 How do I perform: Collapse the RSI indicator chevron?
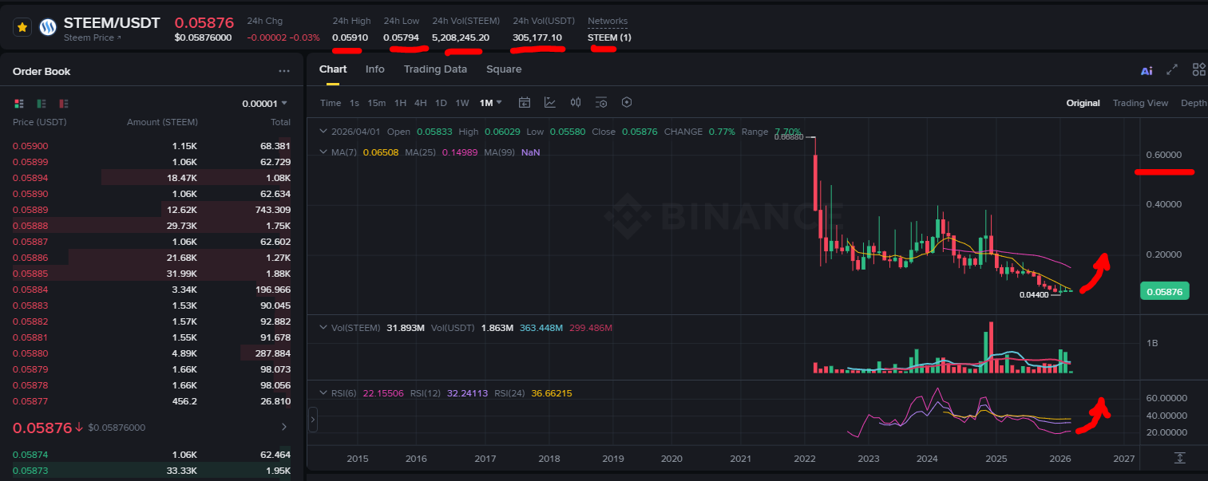[323, 393]
